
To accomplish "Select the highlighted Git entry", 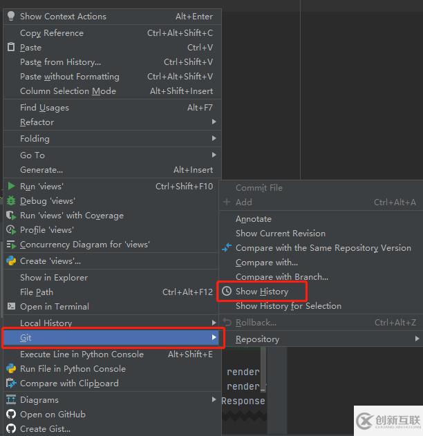I will coord(112,338).
